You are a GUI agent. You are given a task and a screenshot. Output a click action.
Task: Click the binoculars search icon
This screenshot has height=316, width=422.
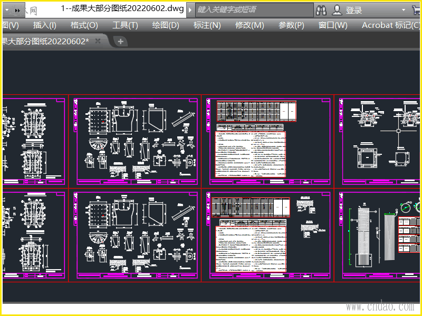pyautogui.click(x=321, y=10)
